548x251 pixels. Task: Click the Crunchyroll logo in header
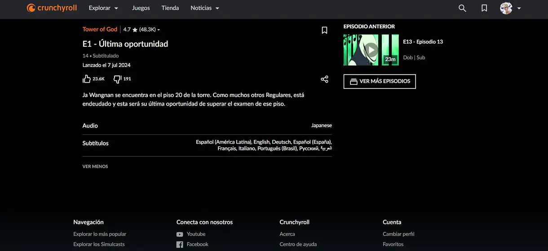[52, 8]
